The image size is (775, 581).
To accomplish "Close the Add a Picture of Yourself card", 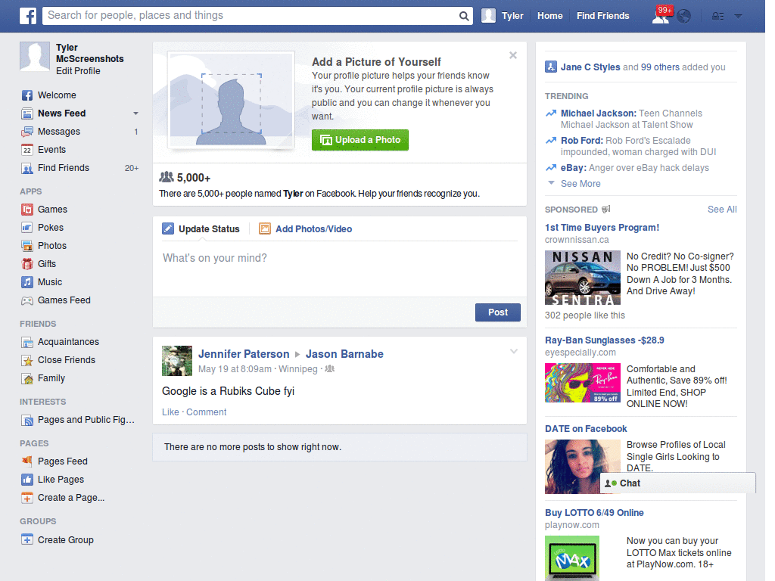I will click(513, 55).
